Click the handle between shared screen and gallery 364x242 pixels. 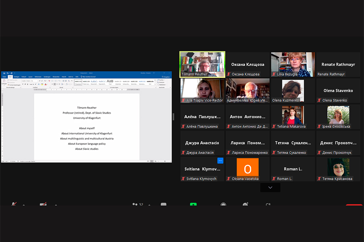click(x=174, y=117)
